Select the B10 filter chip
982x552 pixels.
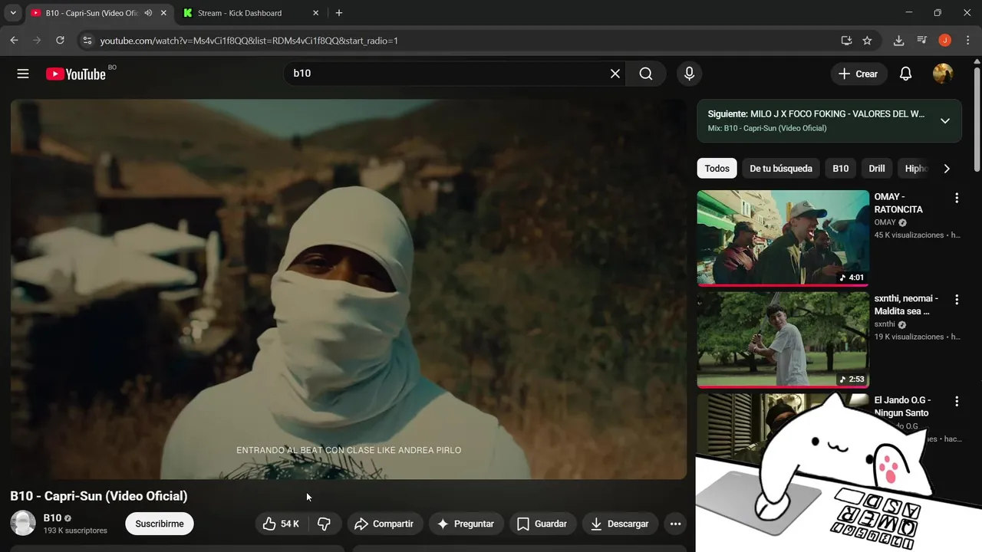tap(841, 169)
